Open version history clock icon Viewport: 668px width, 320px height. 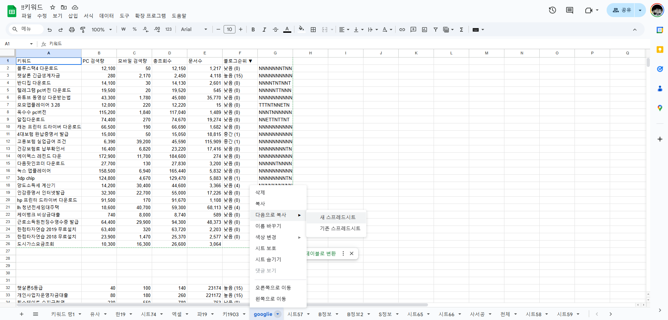click(x=553, y=10)
